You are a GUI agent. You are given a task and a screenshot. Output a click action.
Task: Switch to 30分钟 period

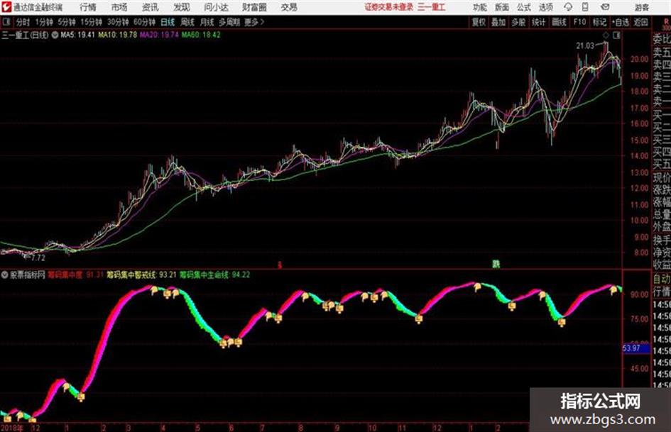(x=118, y=22)
